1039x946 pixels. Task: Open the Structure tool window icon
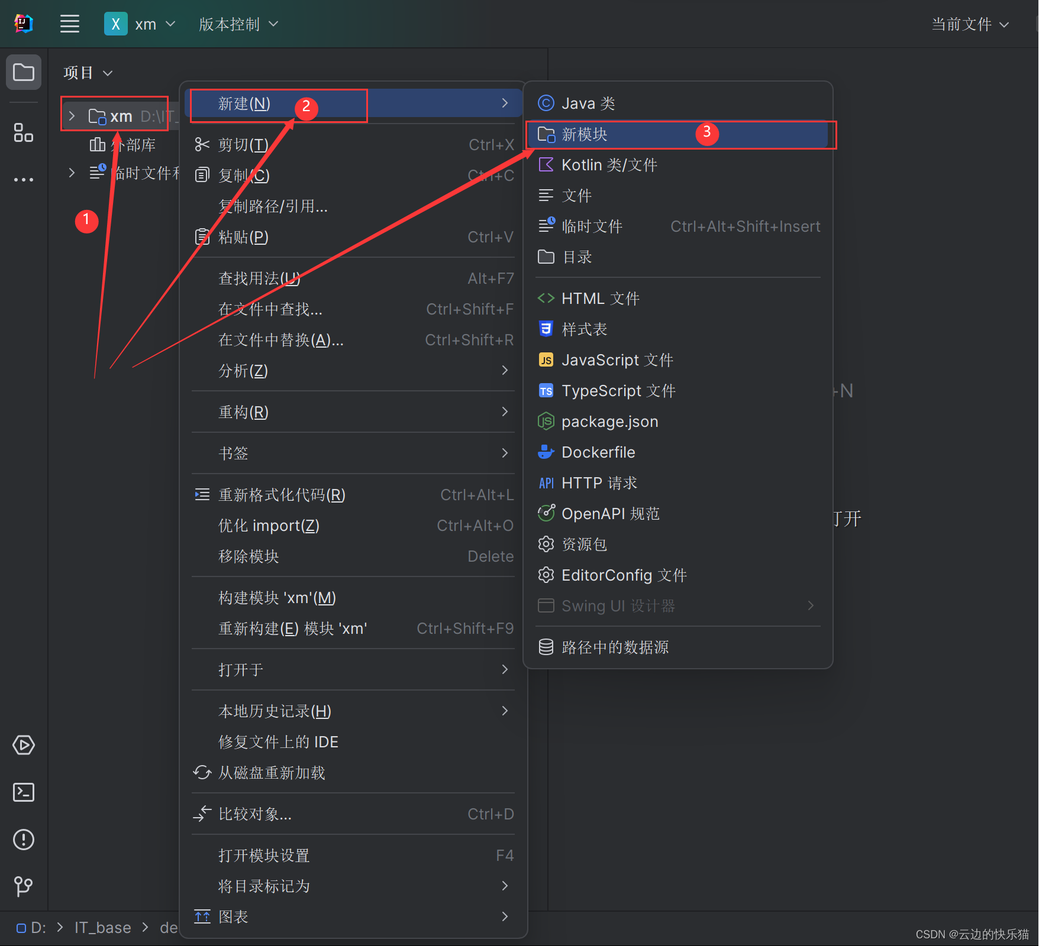tap(24, 132)
